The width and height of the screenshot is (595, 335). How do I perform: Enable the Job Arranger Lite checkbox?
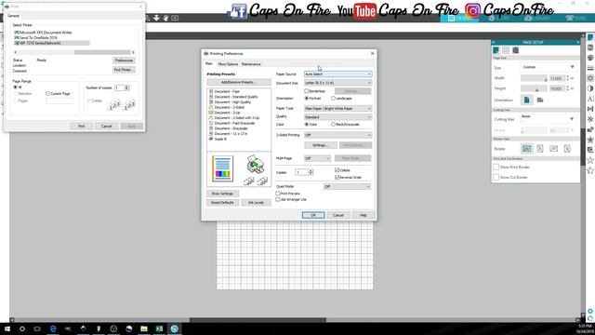(278, 199)
